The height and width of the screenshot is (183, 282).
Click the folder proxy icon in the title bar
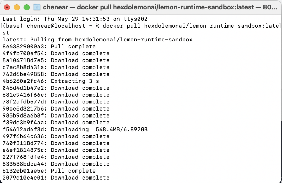(x=37, y=7)
